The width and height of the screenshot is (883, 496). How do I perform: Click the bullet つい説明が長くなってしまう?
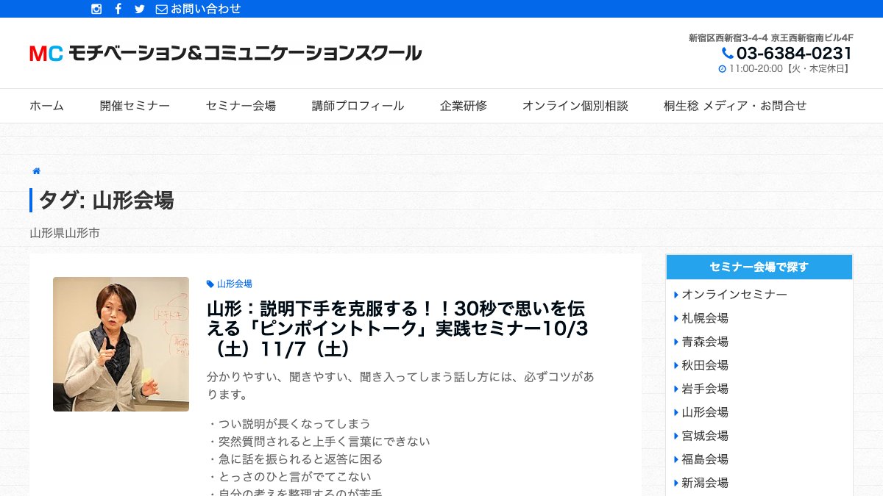tap(289, 424)
